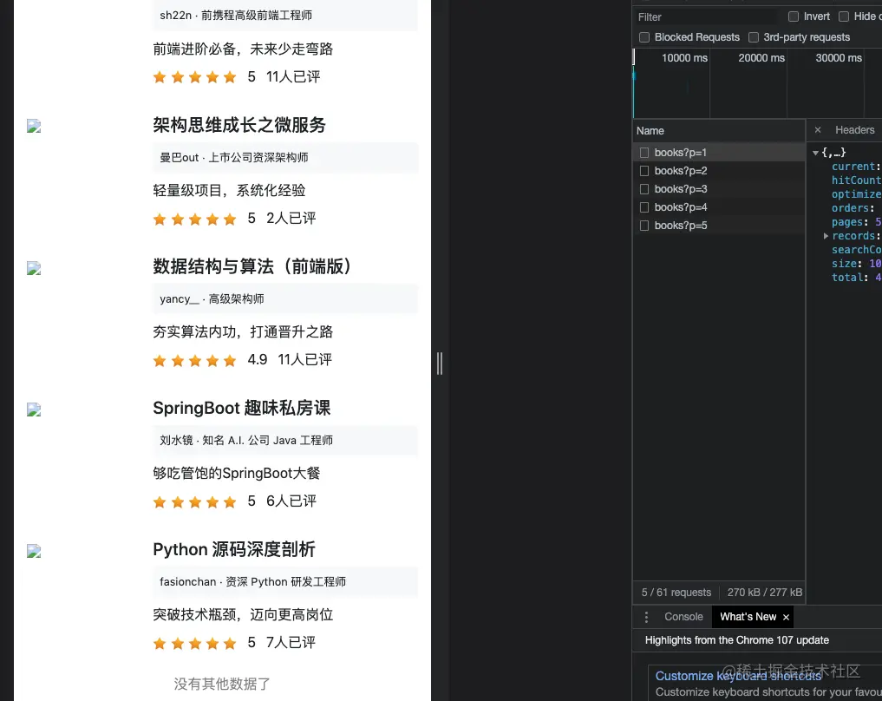Click the document icon for books?p=1
Image resolution: width=882 pixels, height=701 pixels.
pos(644,153)
